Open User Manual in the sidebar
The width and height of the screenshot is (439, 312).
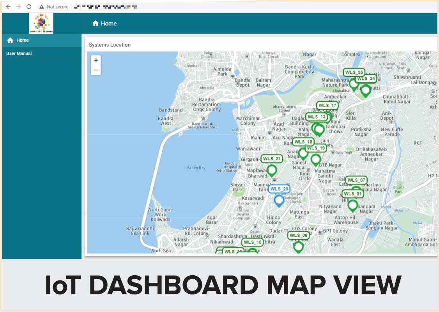[19, 53]
